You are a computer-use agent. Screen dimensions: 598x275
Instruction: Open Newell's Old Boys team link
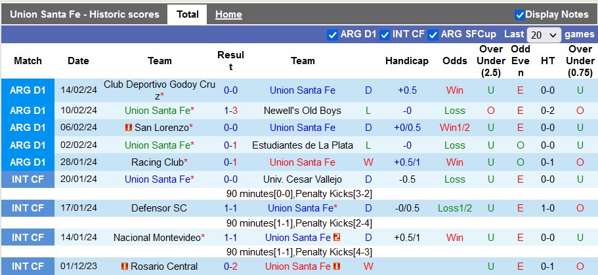click(303, 111)
